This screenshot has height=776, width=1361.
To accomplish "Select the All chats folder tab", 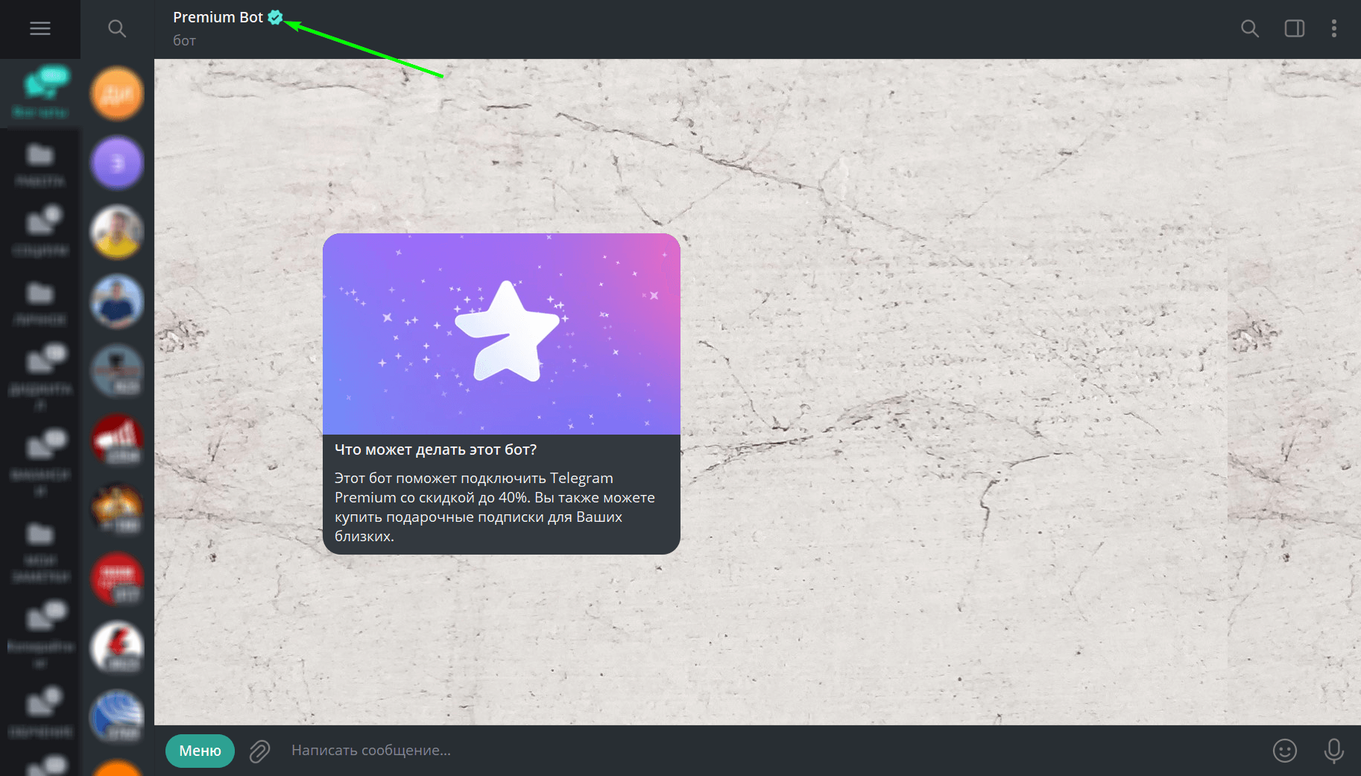I will click(x=40, y=93).
